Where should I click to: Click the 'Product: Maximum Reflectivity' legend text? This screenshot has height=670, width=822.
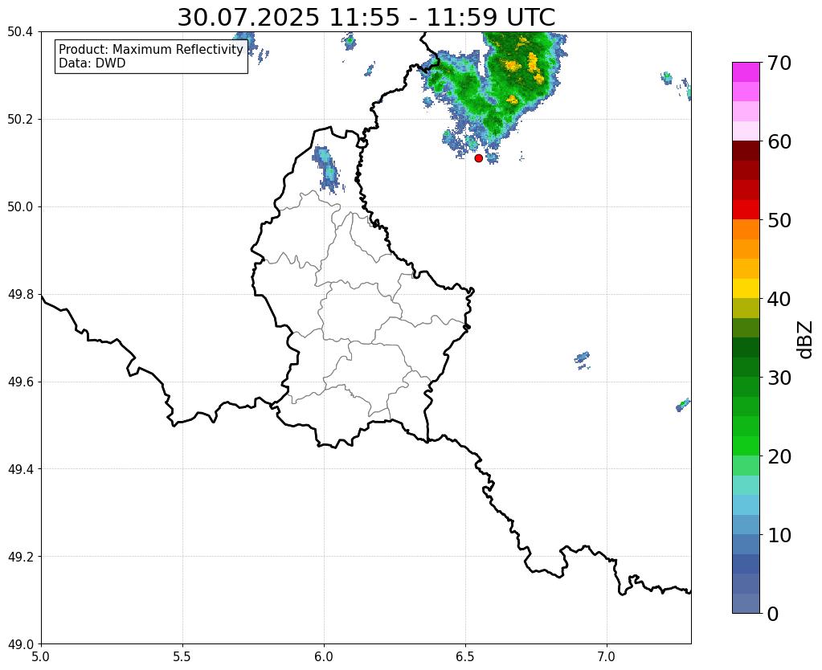(x=151, y=49)
